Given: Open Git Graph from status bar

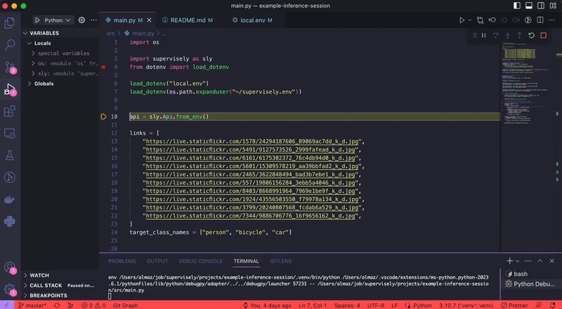Looking at the screenshot, I should [x=126, y=305].
